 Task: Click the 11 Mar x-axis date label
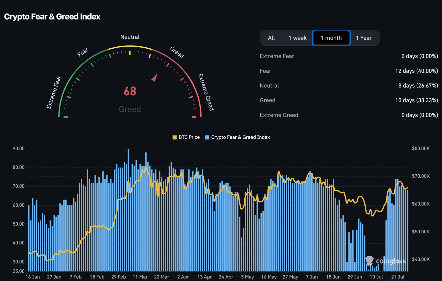pyautogui.click(x=140, y=277)
